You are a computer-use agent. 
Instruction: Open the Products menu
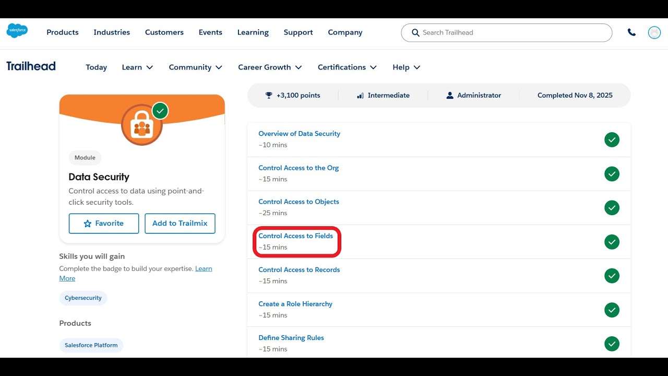(63, 32)
